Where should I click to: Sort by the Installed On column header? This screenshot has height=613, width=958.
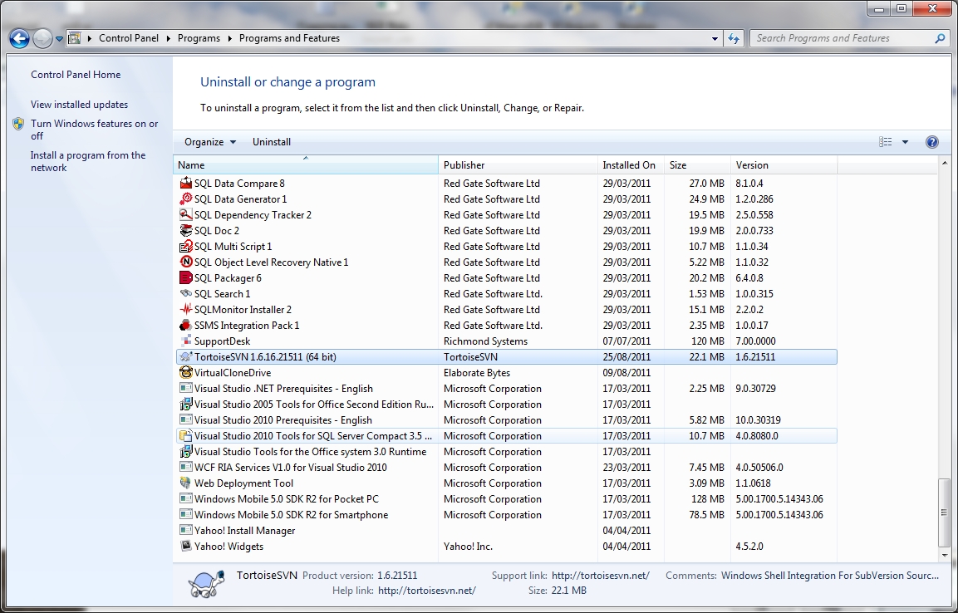(x=631, y=164)
